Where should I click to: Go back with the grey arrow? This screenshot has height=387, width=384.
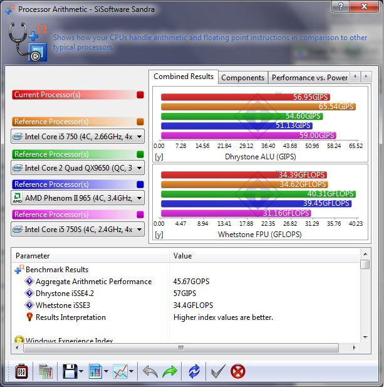pos(150,371)
